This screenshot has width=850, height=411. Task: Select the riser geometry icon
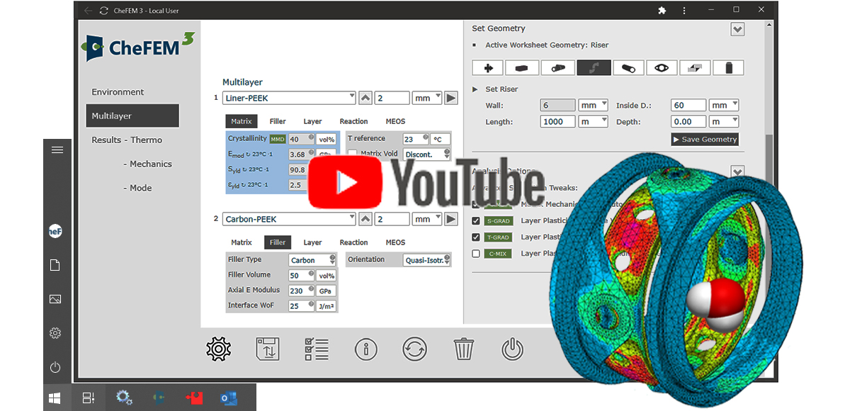592,68
